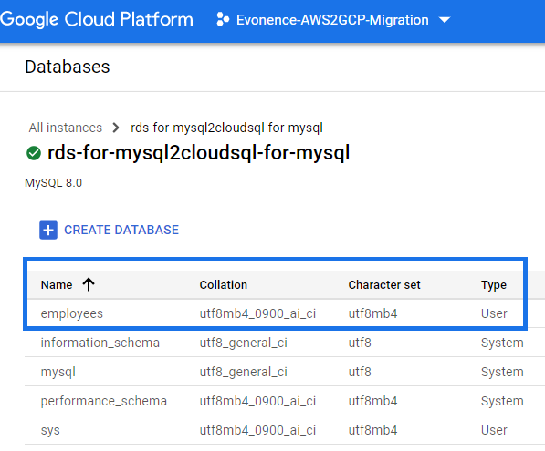
Task: Select the performance_schema database row
Action: [x=275, y=401]
